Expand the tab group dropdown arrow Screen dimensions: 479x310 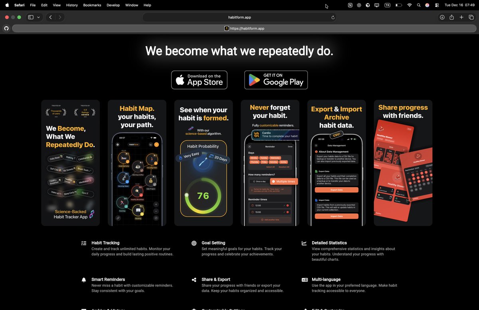(x=38, y=17)
